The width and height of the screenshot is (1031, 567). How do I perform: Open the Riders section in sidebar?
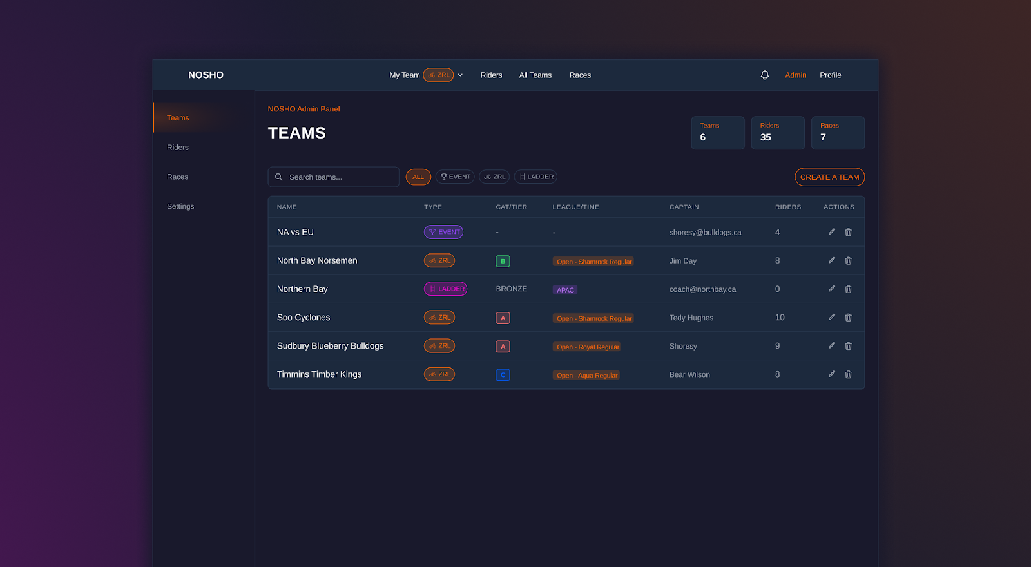coord(178,148)
